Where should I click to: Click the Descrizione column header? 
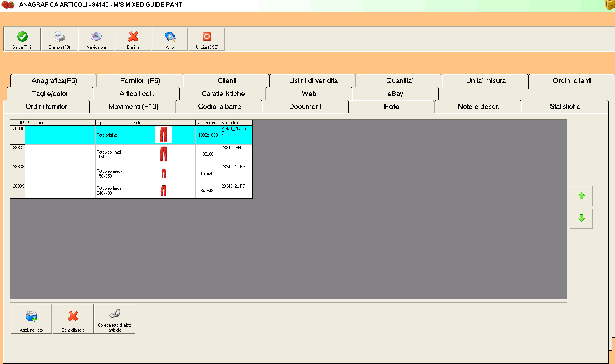[x=60, y=122]
